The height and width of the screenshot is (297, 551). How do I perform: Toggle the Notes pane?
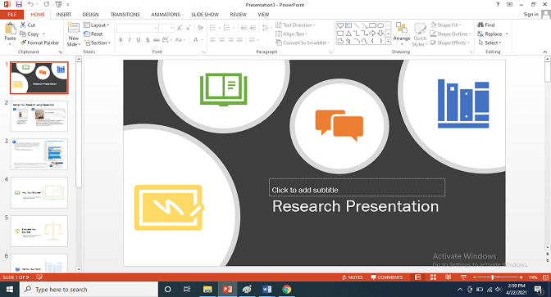(x=352, y=277)
